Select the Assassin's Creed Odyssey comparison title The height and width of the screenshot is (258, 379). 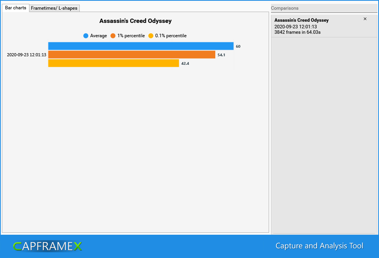pos(302,20)
